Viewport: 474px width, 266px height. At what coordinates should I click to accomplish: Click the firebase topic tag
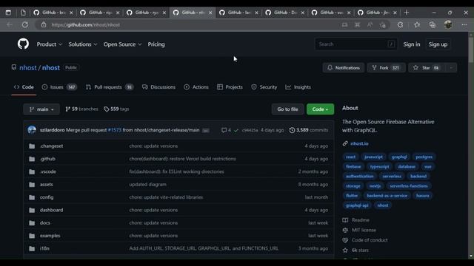point(353,166)
